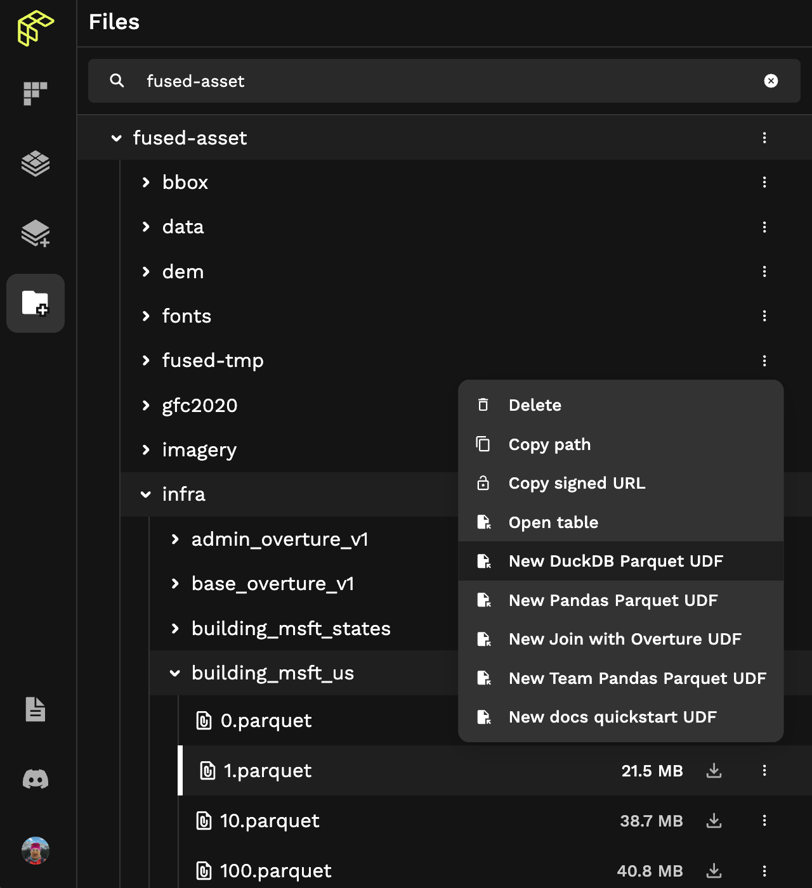Select Open table from context menu
812x888 pixels.
pyautogui.click(x=553, y=522)
